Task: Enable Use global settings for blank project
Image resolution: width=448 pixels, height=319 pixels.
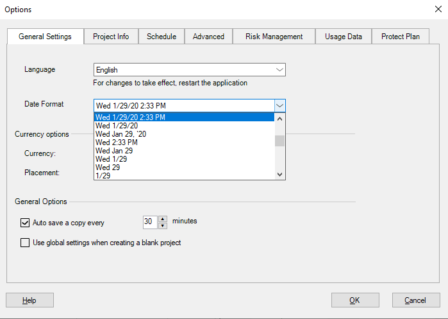Action: [x=26, y=243]
